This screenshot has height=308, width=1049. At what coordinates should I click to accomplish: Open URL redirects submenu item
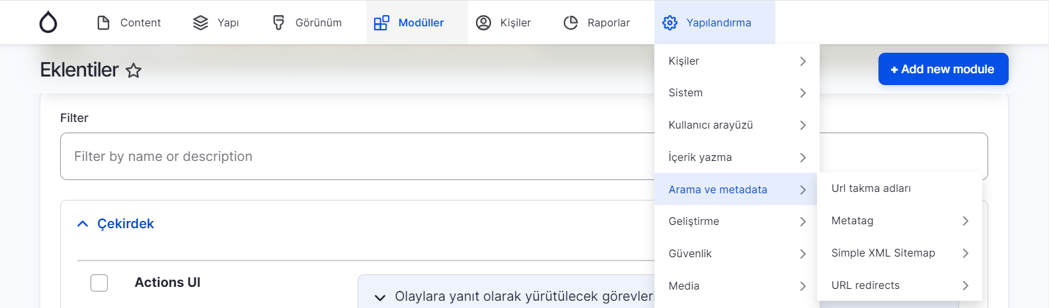point(865,286)
